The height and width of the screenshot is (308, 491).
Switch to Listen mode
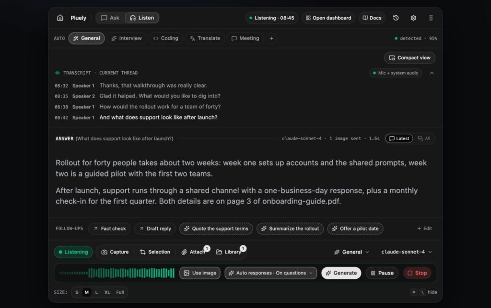tap(142, 18)
